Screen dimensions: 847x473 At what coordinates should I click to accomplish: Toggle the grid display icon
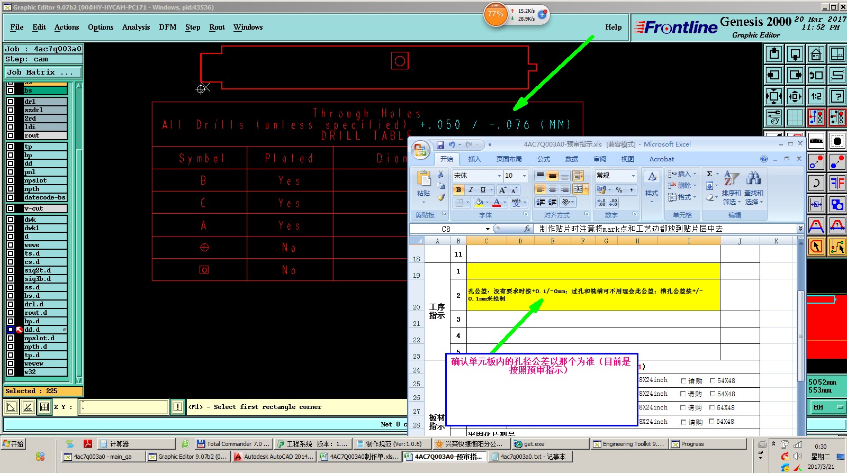(x=795, y=117)
